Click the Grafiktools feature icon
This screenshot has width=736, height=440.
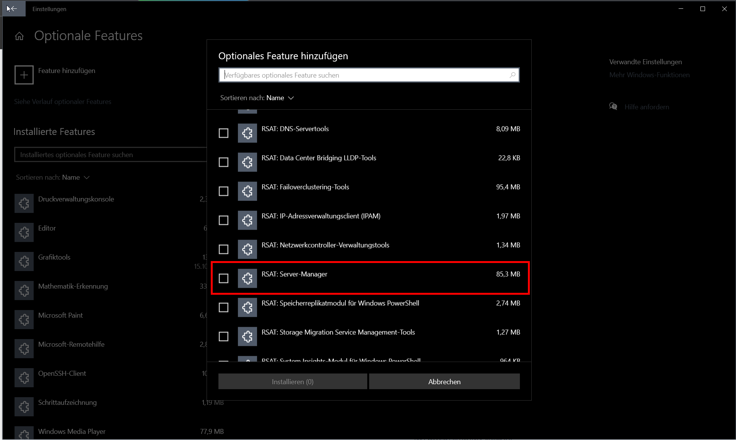pyautogui.click(x=24, y=261)
